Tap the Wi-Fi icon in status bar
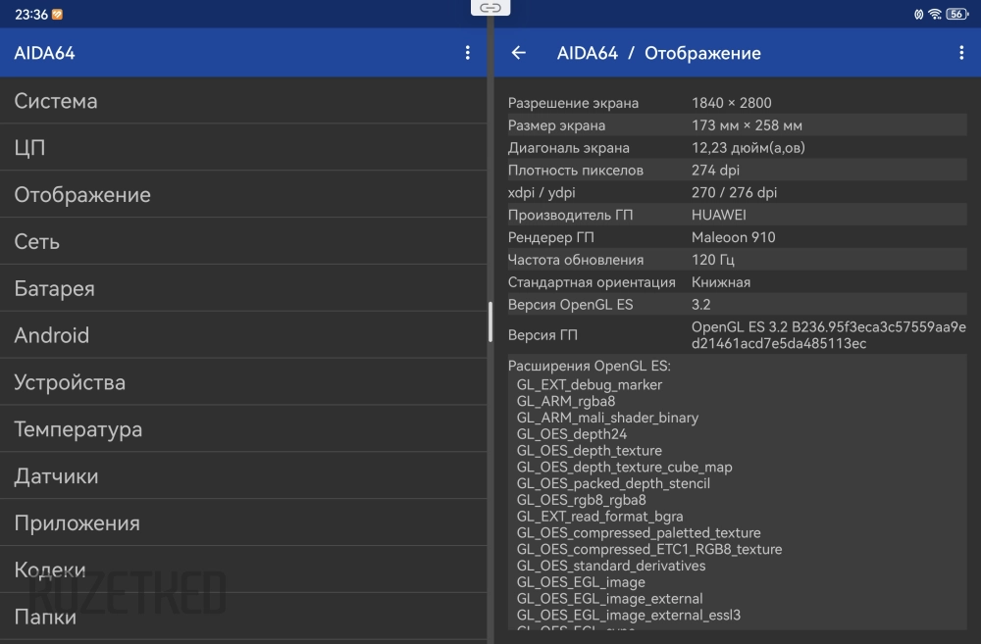This screenshot has height=644, width=981. tap(935, 14)
